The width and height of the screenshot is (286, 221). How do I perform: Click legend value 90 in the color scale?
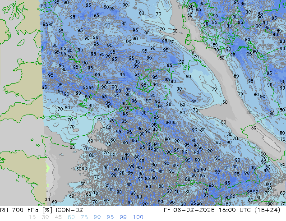[97, 217]
